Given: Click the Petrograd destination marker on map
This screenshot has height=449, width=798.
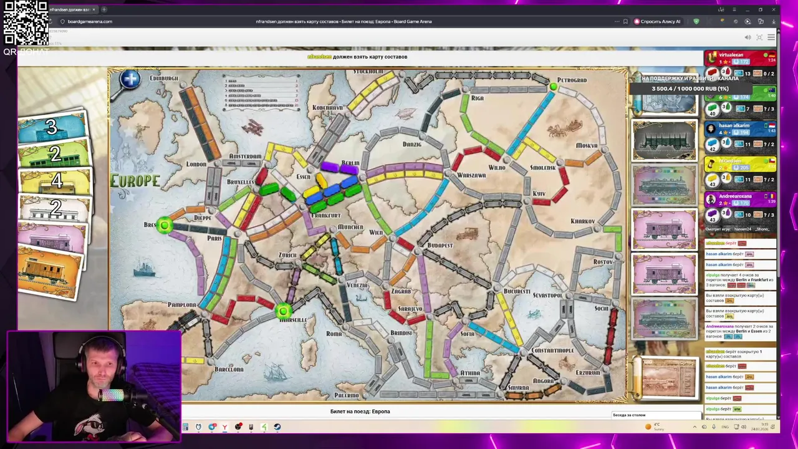Looking at the screenshot, I should tap(553, 87).
